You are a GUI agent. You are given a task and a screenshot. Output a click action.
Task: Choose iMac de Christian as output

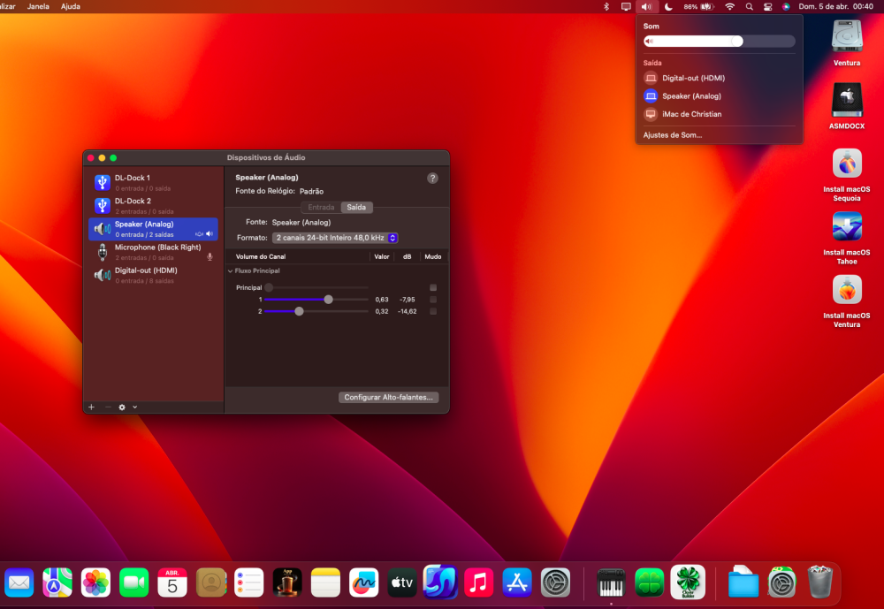(x=719, y=114)
